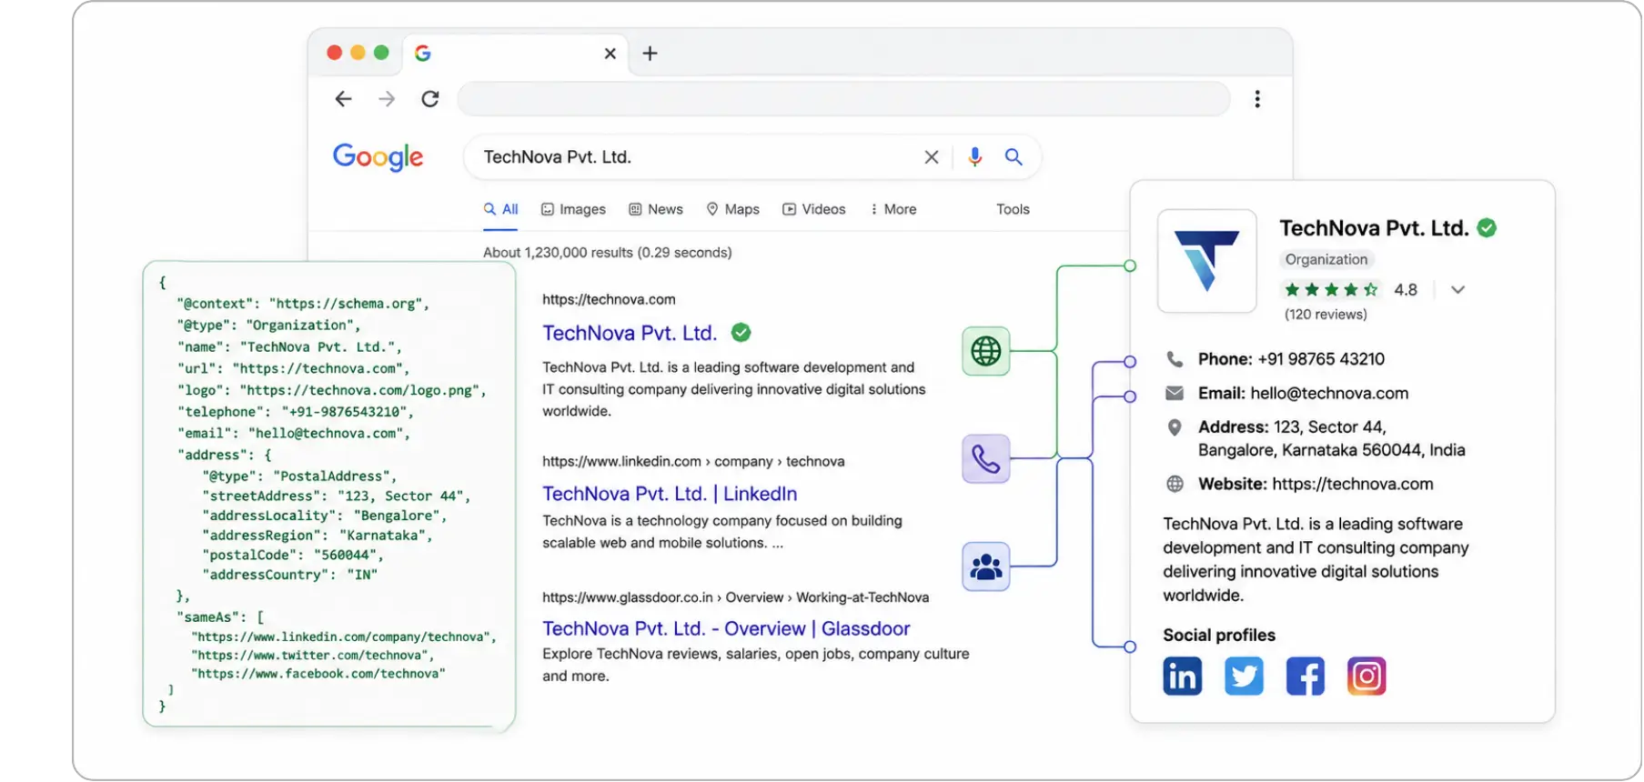Viewport: 1644px width, 782px height.
Task: Click the Social profiles heading
Action: pos(1219,636)
